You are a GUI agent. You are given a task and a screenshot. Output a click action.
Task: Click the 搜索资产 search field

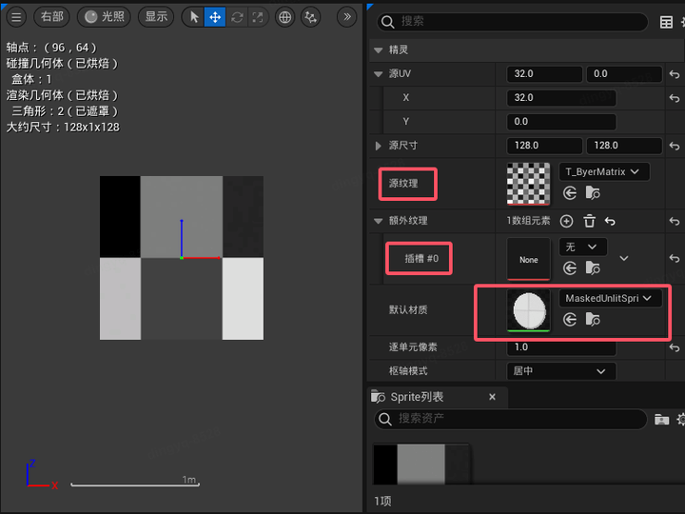[511, 419]
